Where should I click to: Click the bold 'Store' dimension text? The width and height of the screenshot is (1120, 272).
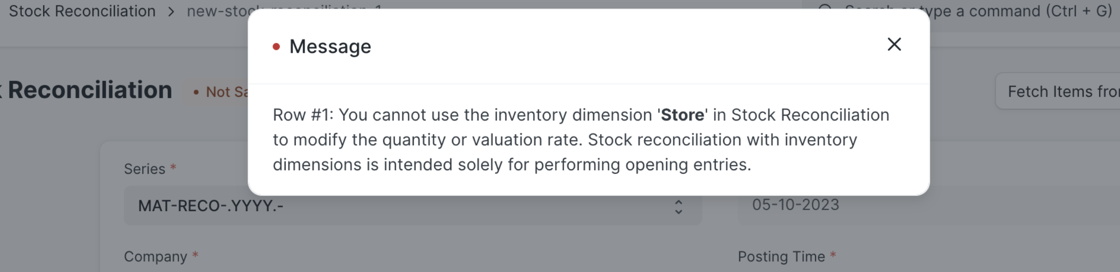(x=682, y=115)
